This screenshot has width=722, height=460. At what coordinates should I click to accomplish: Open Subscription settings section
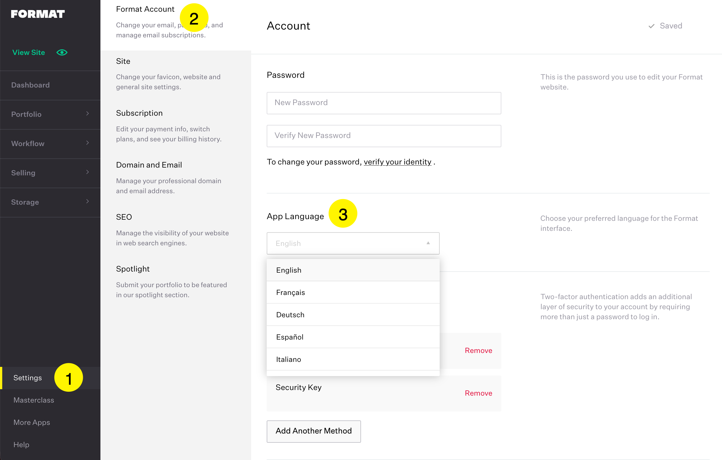pos(139,113)
